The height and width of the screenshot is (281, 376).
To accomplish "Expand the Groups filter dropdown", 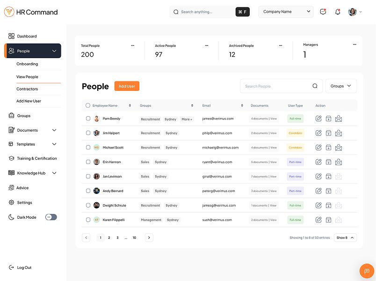I will click(340, 86).
